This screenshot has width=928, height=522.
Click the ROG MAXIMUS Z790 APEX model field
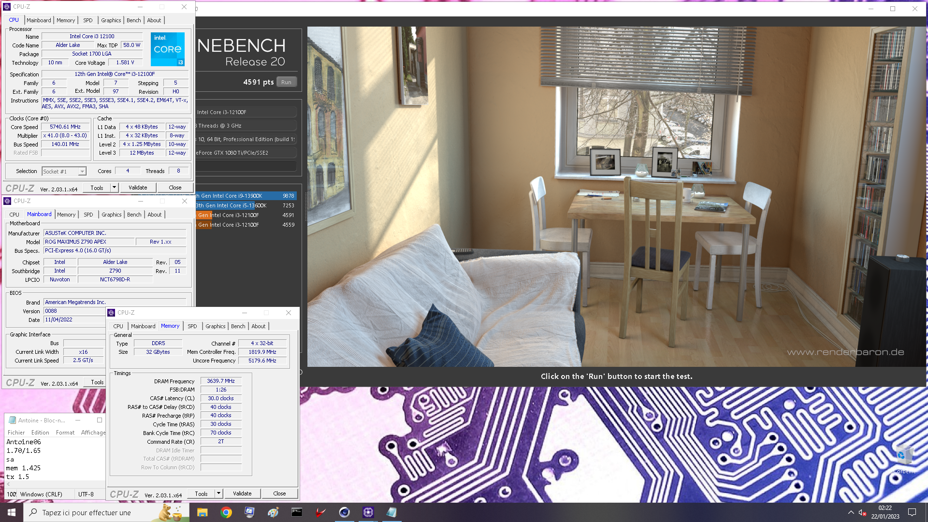pos(89,242)
